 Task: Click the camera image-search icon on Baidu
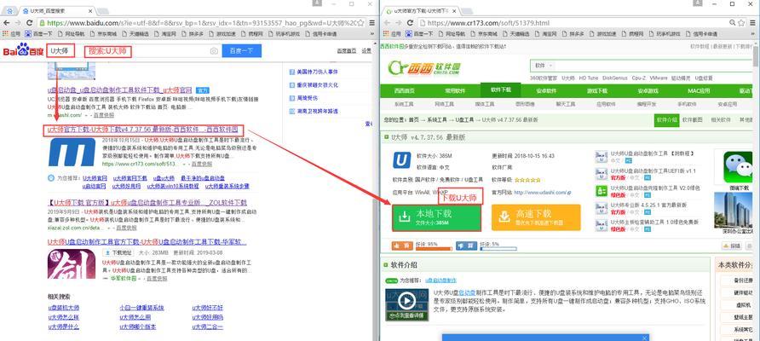tap(214, 51)
